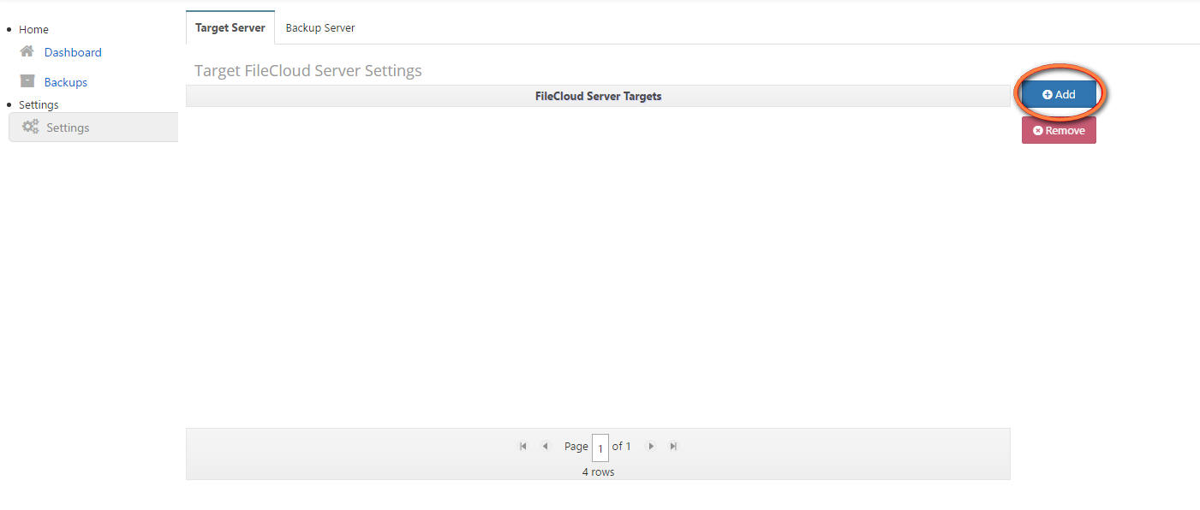The width and height of the screenshot is (1200, 510).
Task: Select the Settings item label in sidebar
Action: coord(68,127)
